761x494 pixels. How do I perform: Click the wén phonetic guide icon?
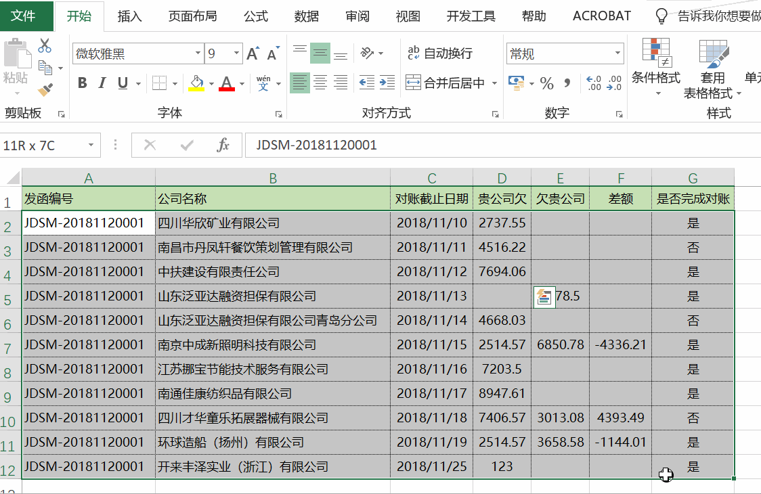coord(263,83)
